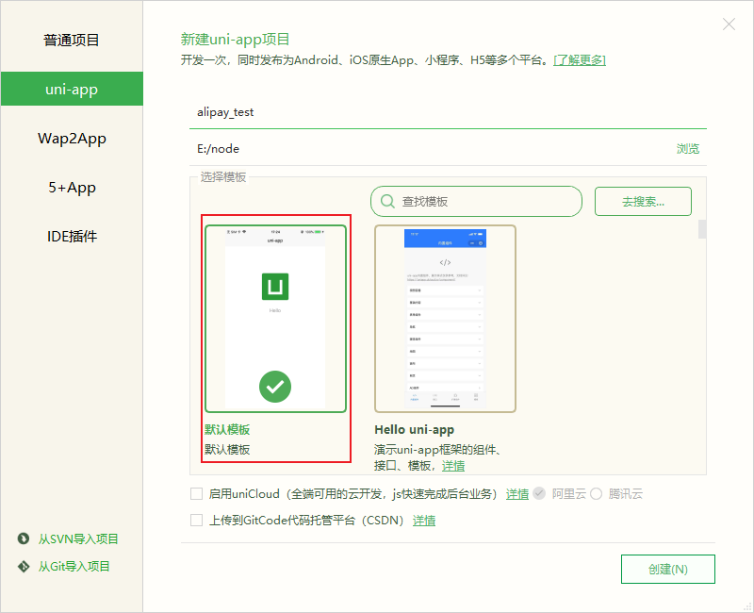Screen dimensions: 754x613
Task: Open 详情 link for GitCode upload
Action: point(424,521)
